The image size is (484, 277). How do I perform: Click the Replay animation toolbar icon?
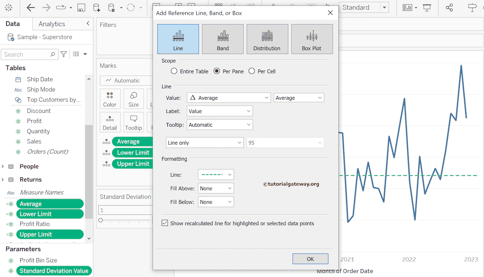[x=61, y=8]
